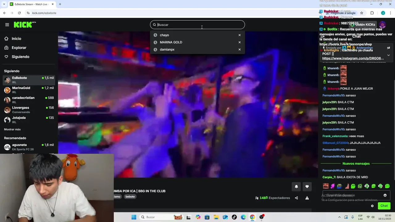Reload the page in Chrome
The height and width of the screenshot is (222, 395).
point(19,13)
